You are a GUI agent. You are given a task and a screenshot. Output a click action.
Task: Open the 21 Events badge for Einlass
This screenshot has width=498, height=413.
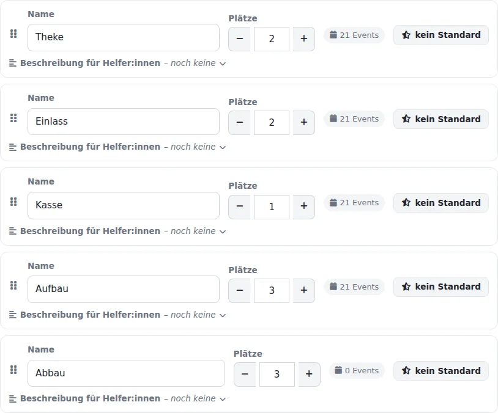[x=354, y=119]
